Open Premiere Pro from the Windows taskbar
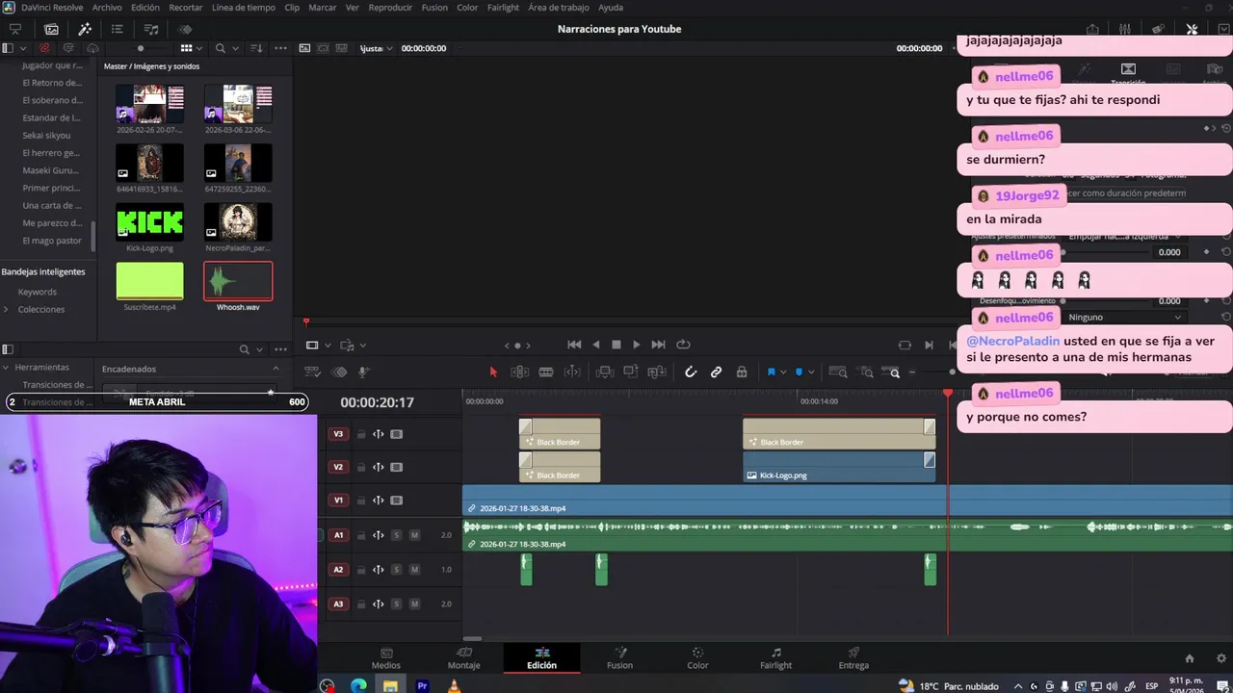The width and height of the screenshot is (1233, 693). pos(422,685)
